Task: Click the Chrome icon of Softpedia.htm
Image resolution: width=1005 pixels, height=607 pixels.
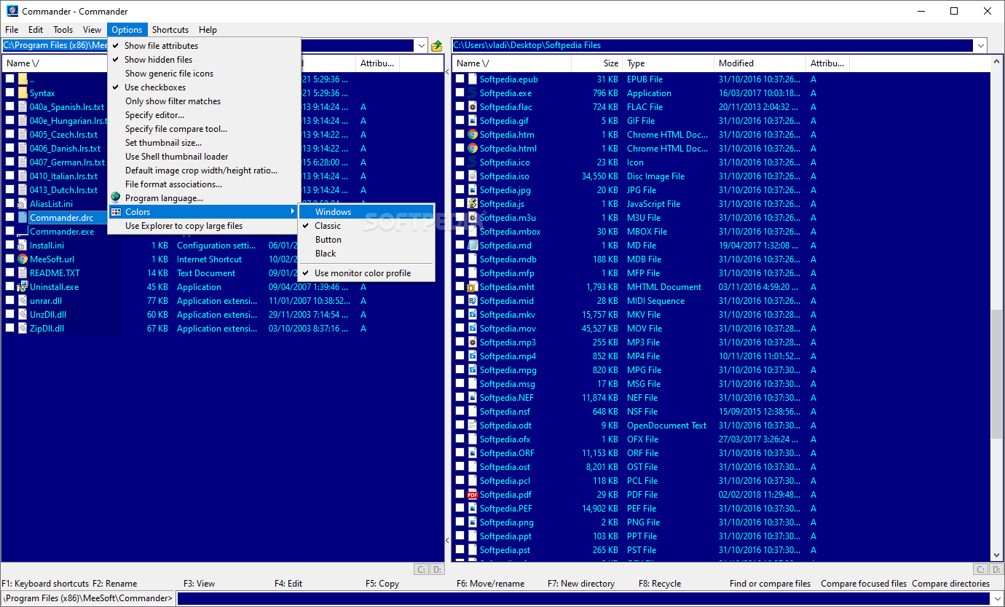Action: [473, 135]
